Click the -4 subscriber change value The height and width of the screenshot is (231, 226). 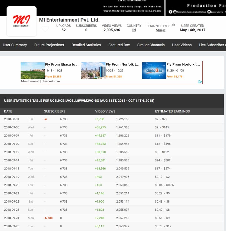click(45, 119)
